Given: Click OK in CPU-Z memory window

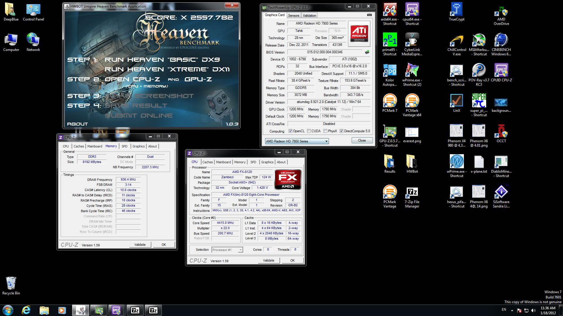Looking at the screenshot, I should point(164,245).
